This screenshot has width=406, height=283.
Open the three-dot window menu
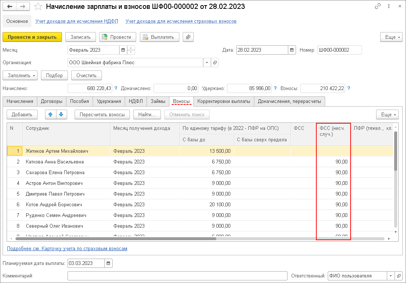(x=389, y=6)
